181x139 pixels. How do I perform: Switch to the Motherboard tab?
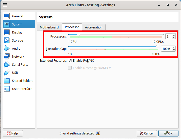[49, 27]
